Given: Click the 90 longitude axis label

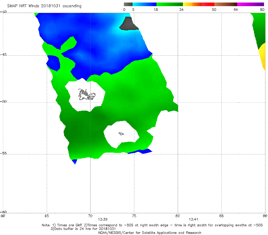Looking at the screenshot, I should pos(265,216).
